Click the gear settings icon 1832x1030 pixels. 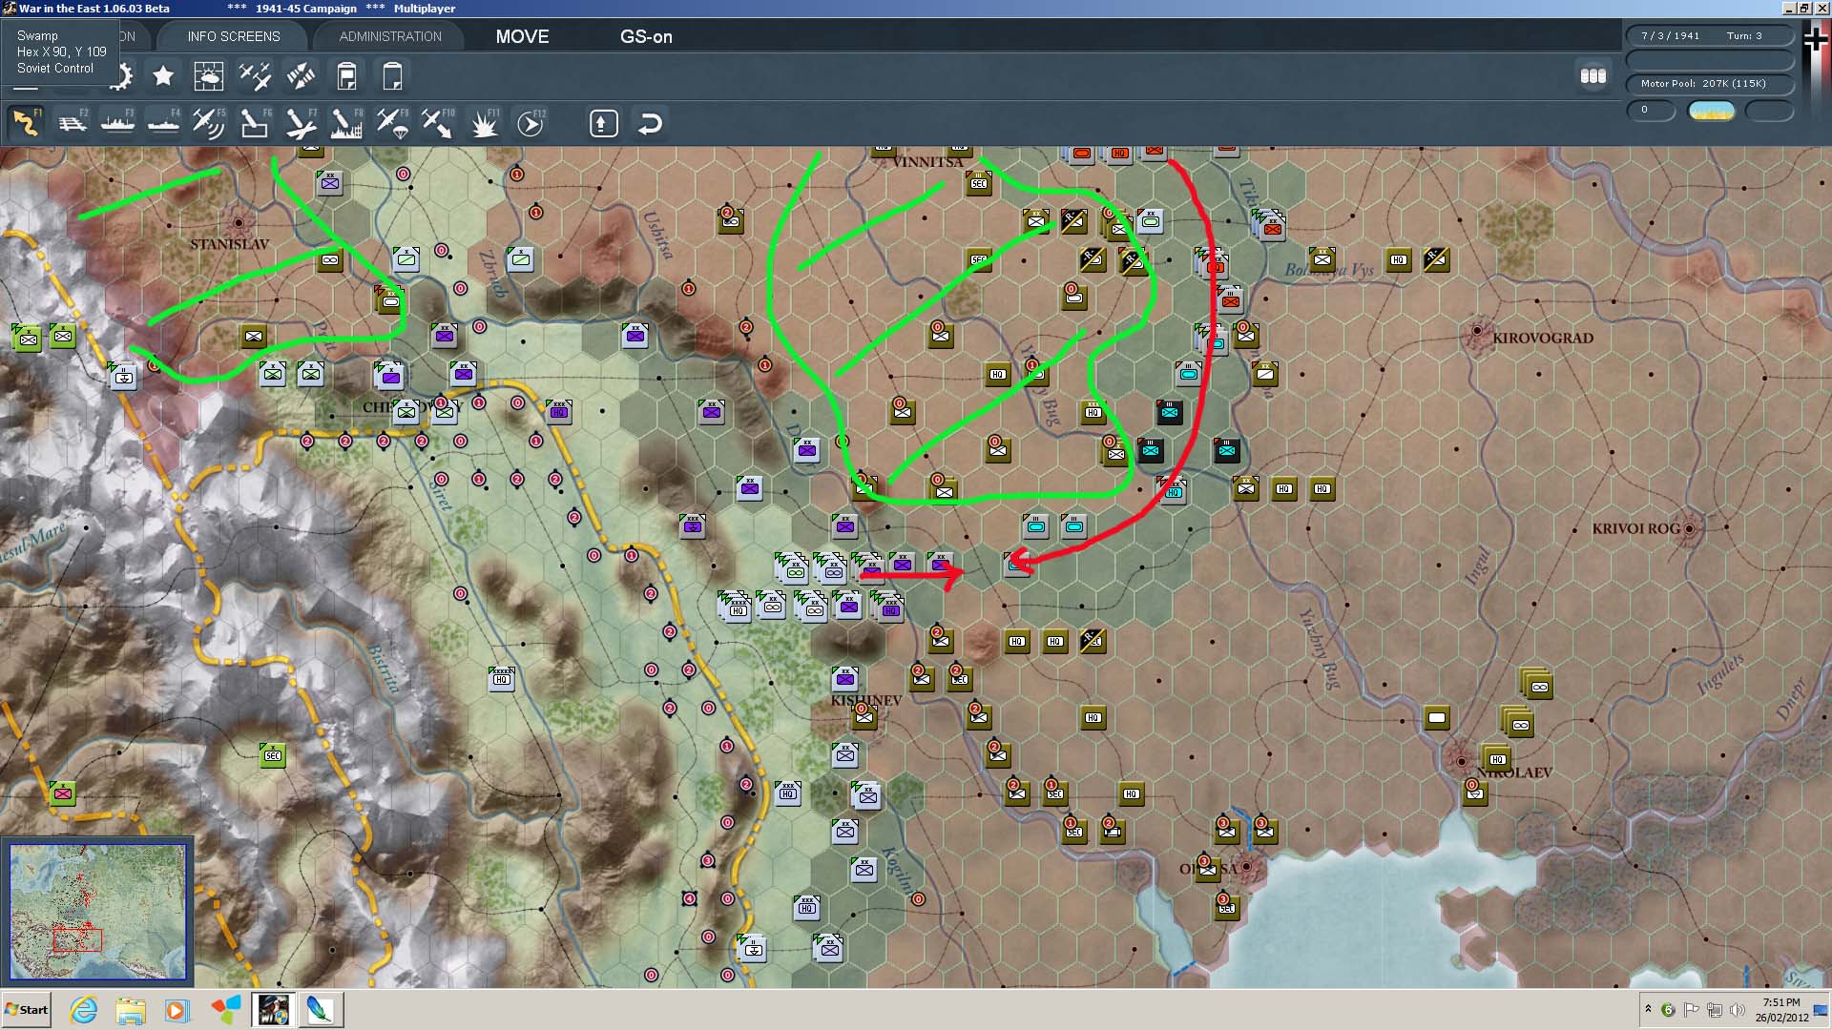tap(121, 75)
